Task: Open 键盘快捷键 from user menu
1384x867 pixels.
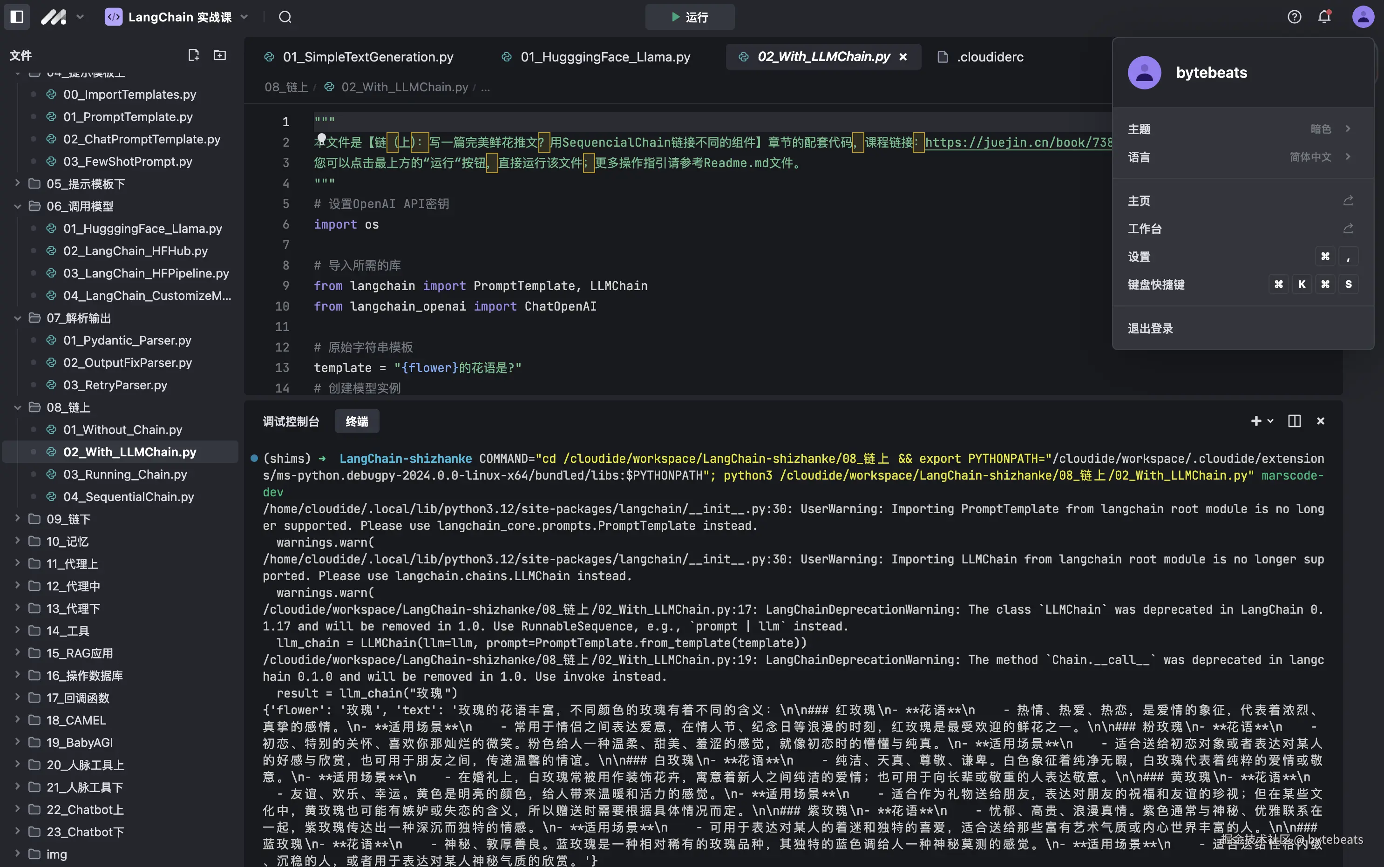Action: [x=1242, y=284]
